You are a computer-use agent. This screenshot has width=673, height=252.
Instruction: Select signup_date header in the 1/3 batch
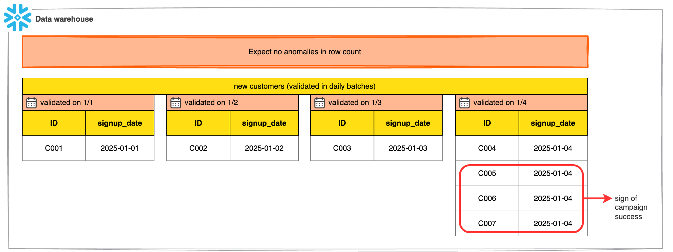click(x=408, y=123)
